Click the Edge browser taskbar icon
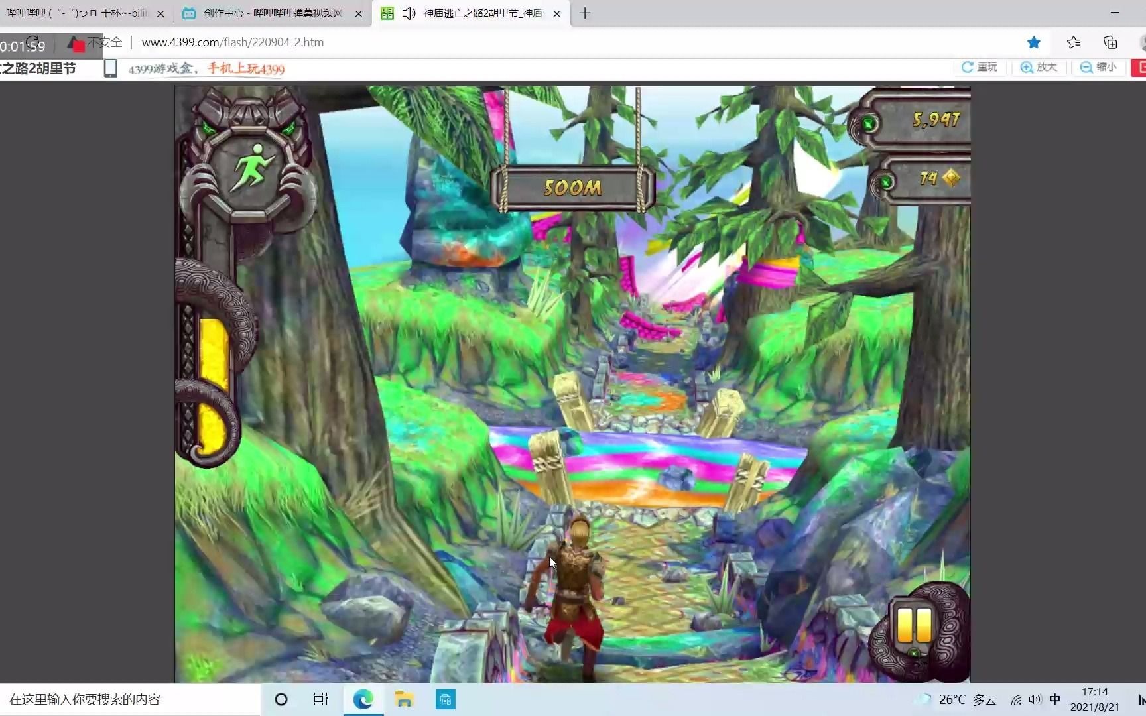The width and height of the screenshot is (1146, 716). 363,699
